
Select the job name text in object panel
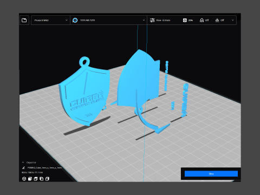click(x=44, y=168)
